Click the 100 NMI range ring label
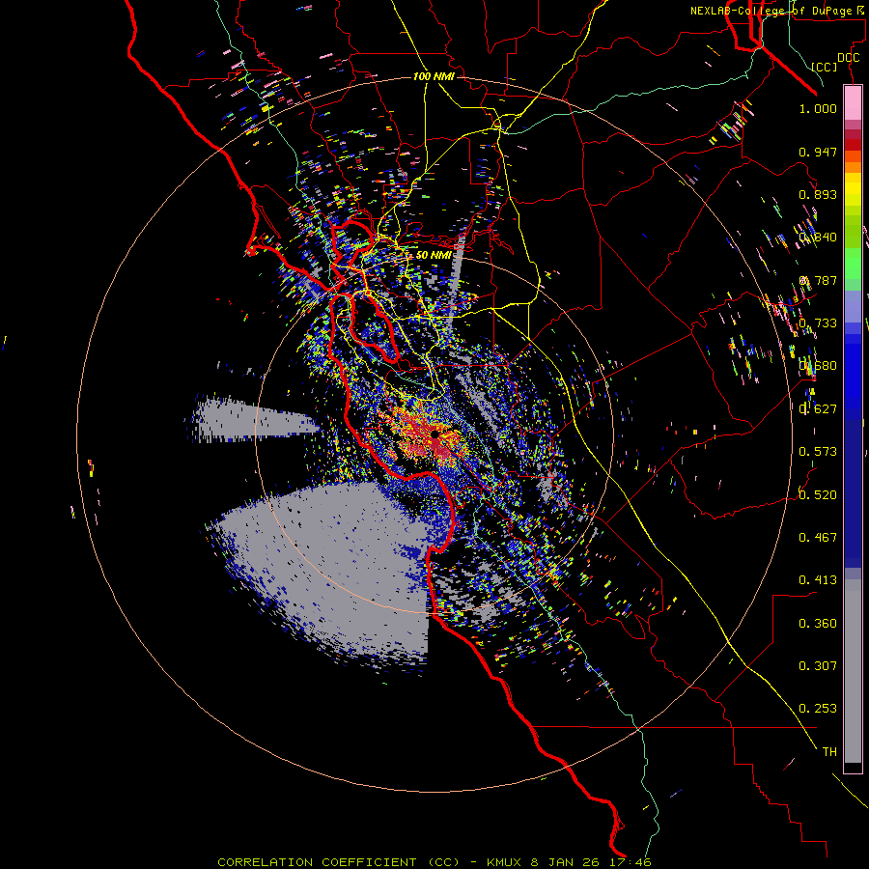 pos(434,76)
